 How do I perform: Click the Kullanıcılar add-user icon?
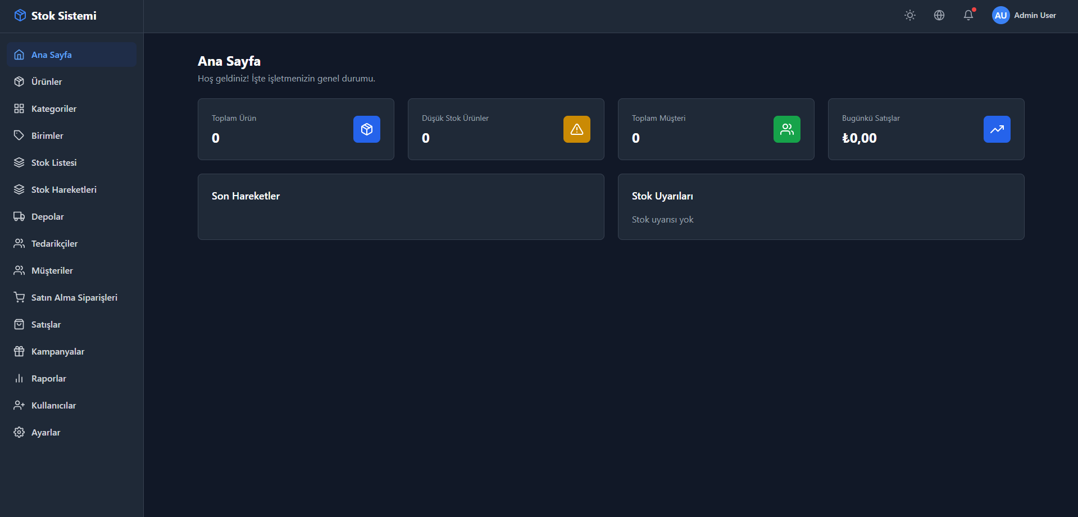coord(19,405)
